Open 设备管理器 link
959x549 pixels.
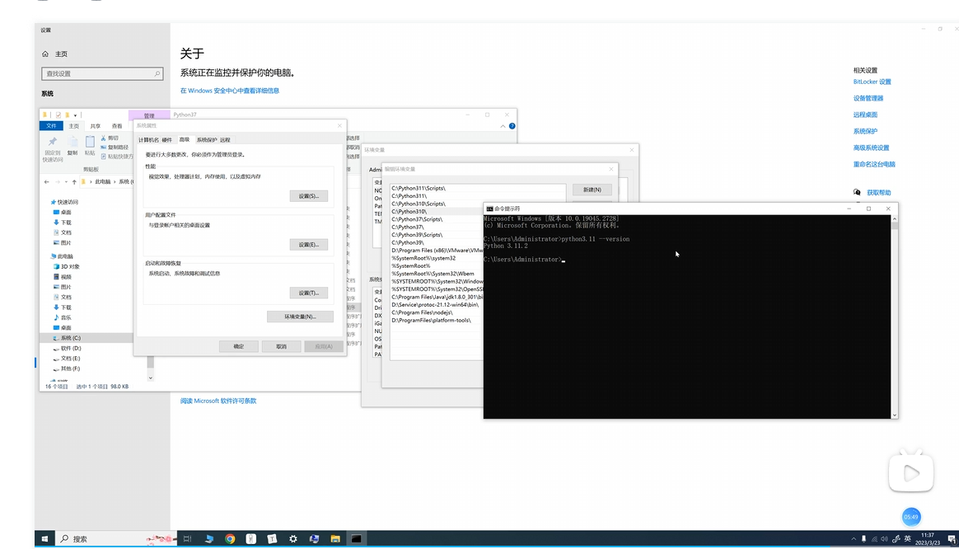click(x=868, y=98)
